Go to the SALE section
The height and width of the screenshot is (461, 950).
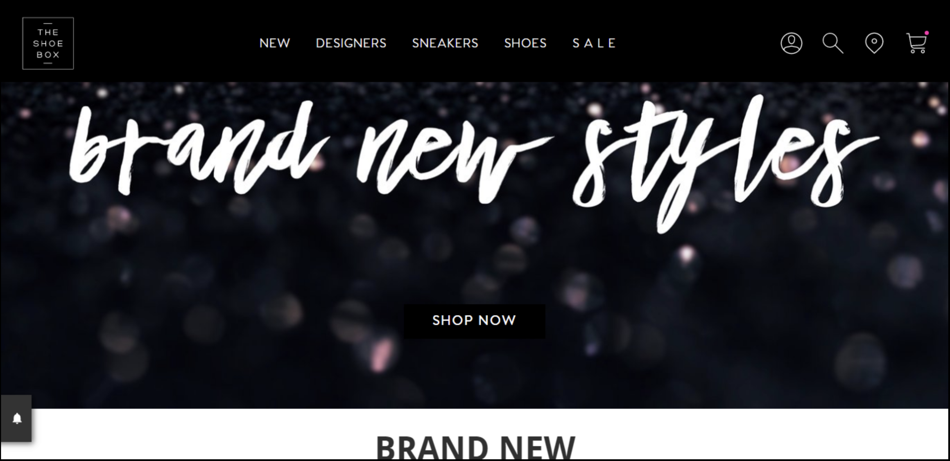pos(594,44)
